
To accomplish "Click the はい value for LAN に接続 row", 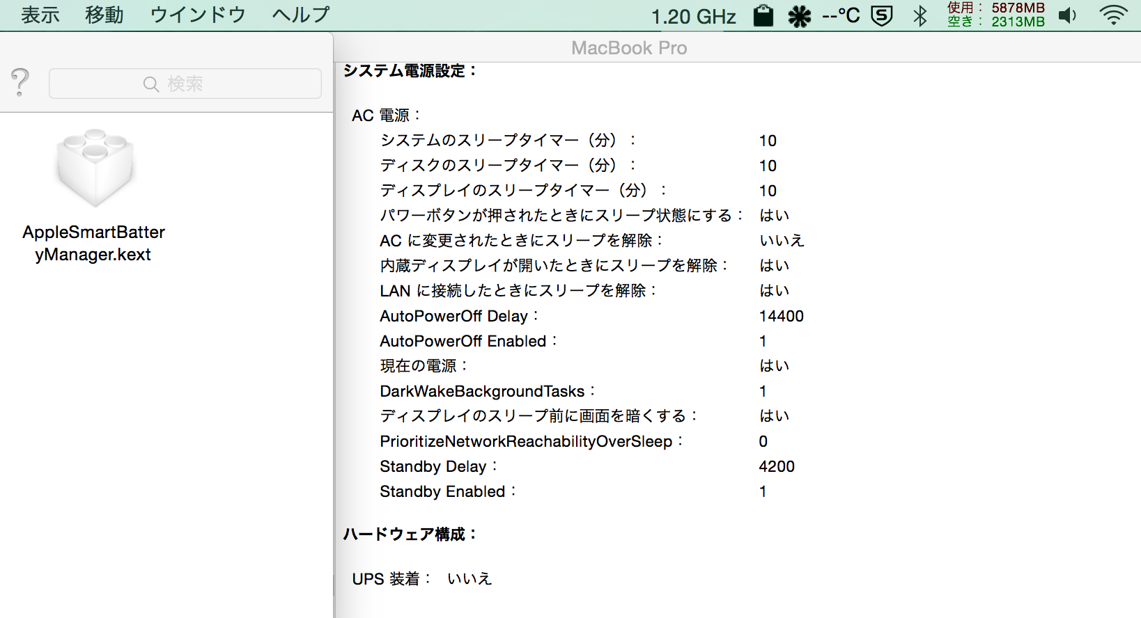I will tap(774, 291).
